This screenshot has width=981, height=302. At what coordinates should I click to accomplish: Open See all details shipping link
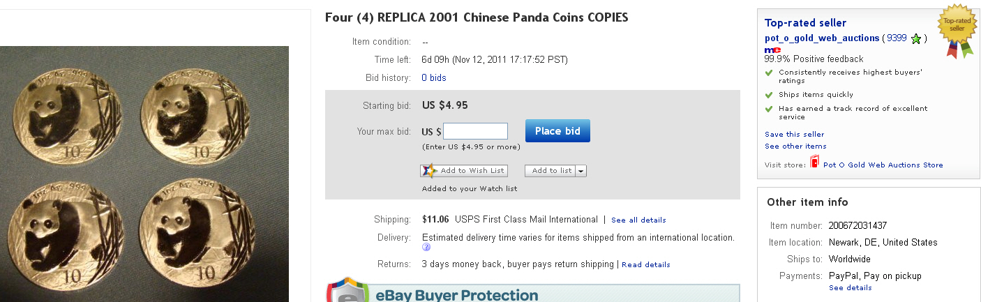[x=638, y=220]
